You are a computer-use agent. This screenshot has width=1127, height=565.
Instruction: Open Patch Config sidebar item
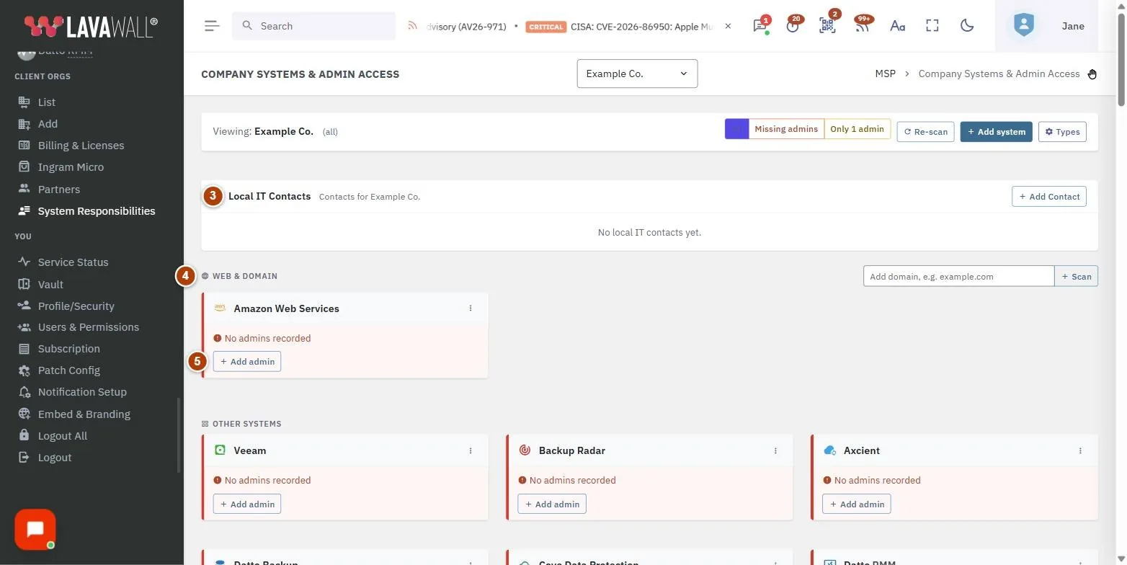68,370
